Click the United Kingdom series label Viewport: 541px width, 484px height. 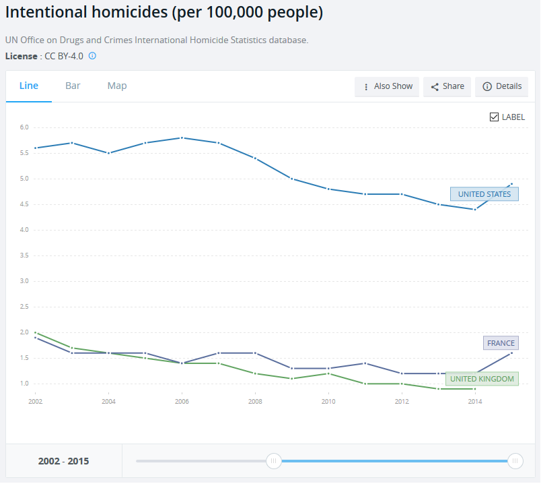click(x=482, y=379)
